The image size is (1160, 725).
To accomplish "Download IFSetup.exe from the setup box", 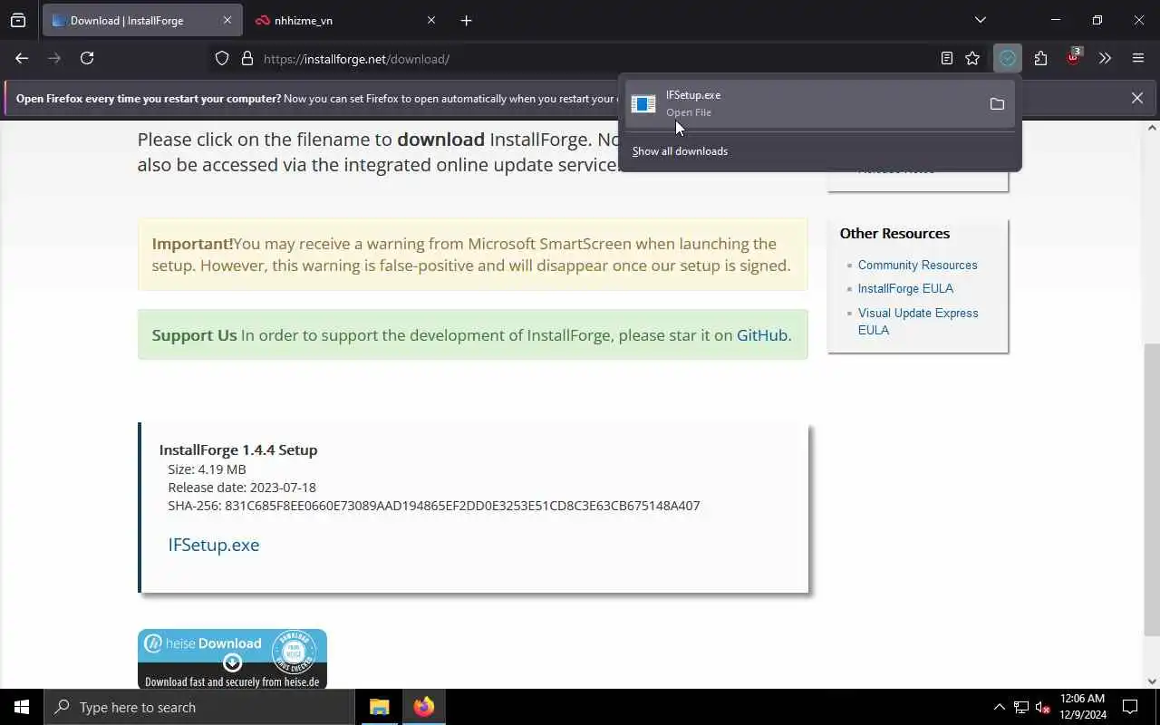I will [x=214, y=545].
